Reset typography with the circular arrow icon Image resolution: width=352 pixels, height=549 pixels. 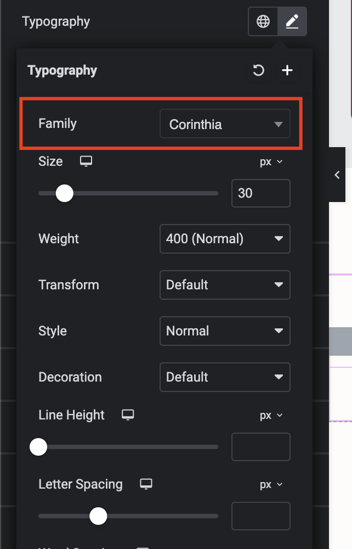259,70
